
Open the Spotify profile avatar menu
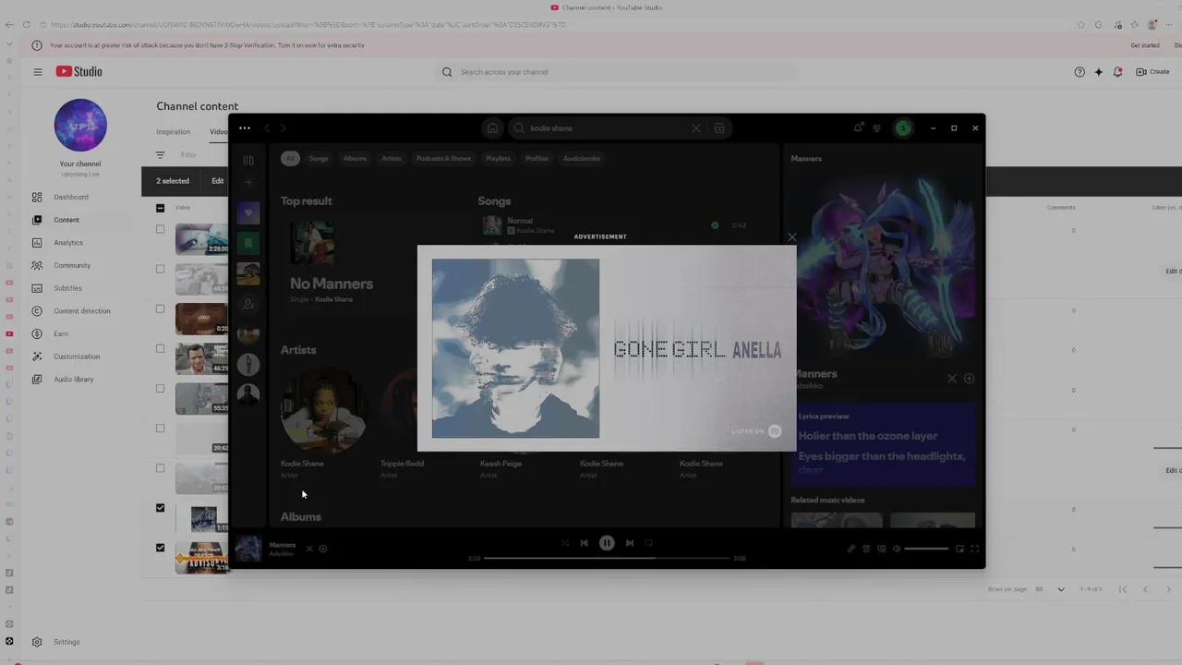[903, 128]
